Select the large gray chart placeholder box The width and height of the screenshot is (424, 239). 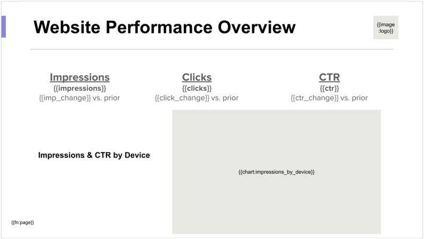click(x=276, y=206)
